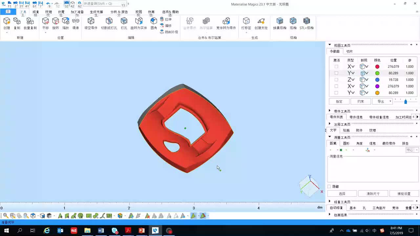Click 壳体转为零件 shells to parts
The width and height of the screenshot is (420, 236).
pyautogui.click(x=226, y=24)
